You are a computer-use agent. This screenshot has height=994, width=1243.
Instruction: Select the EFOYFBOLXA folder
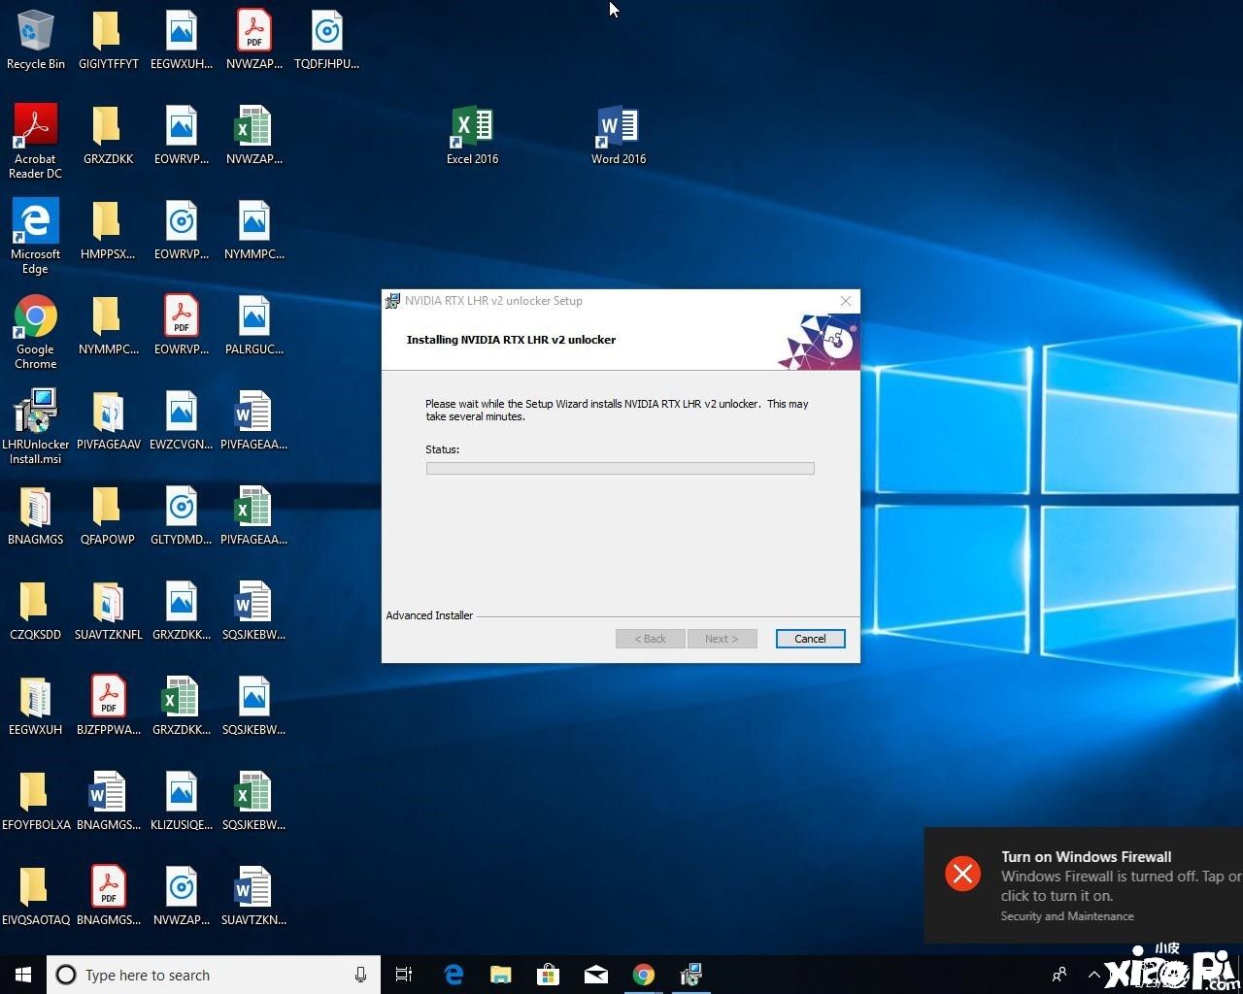(36, 801)
